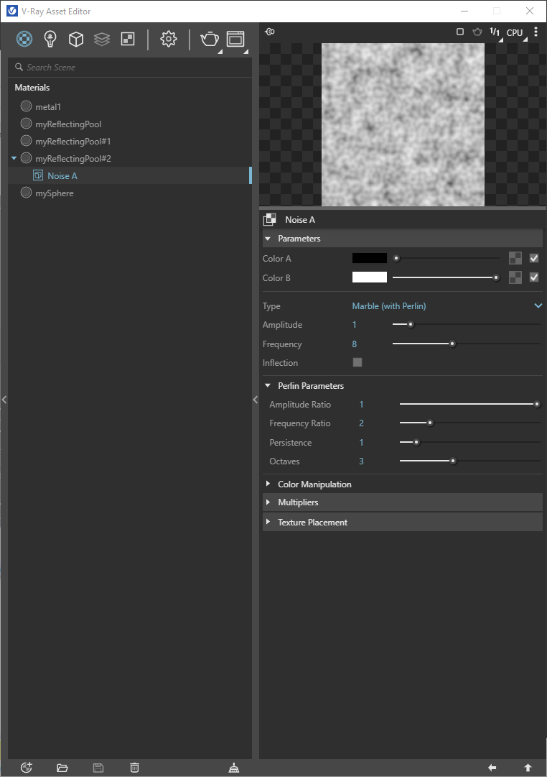Open the Render Elements layers icon

click(102, 39)
